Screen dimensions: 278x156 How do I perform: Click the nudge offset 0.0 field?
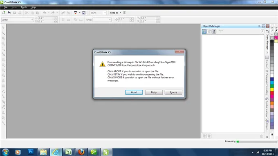point(124,20)
